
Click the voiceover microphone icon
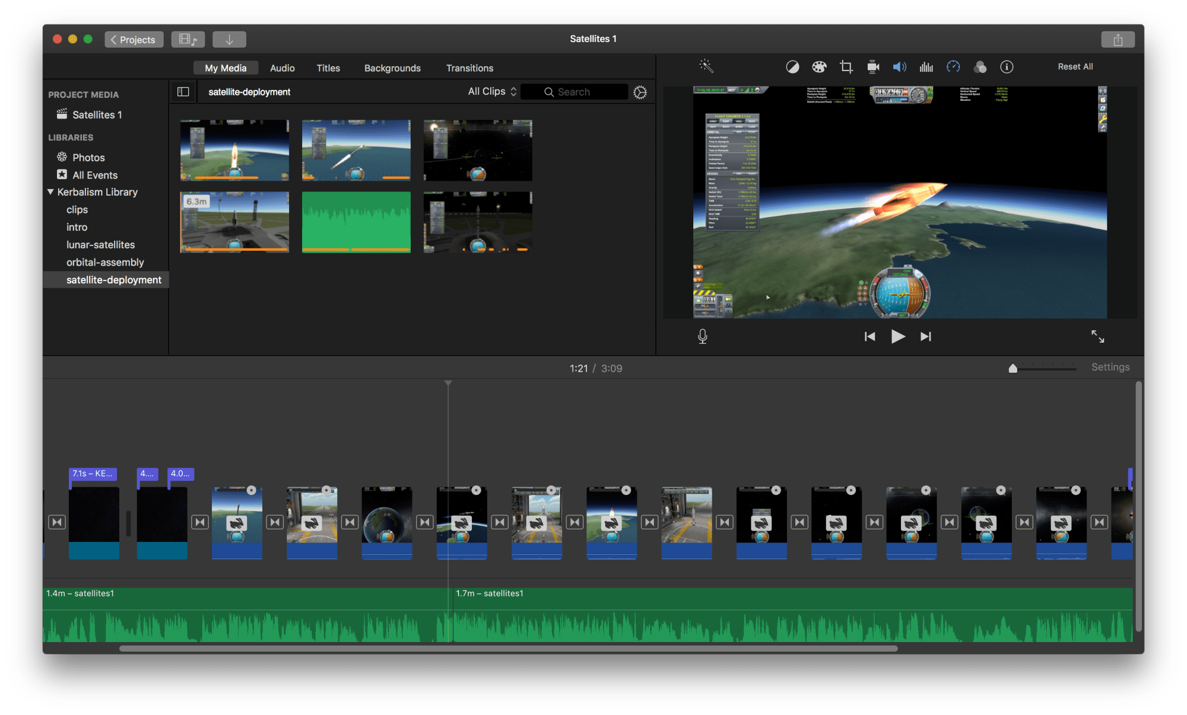tap(703, 337)
